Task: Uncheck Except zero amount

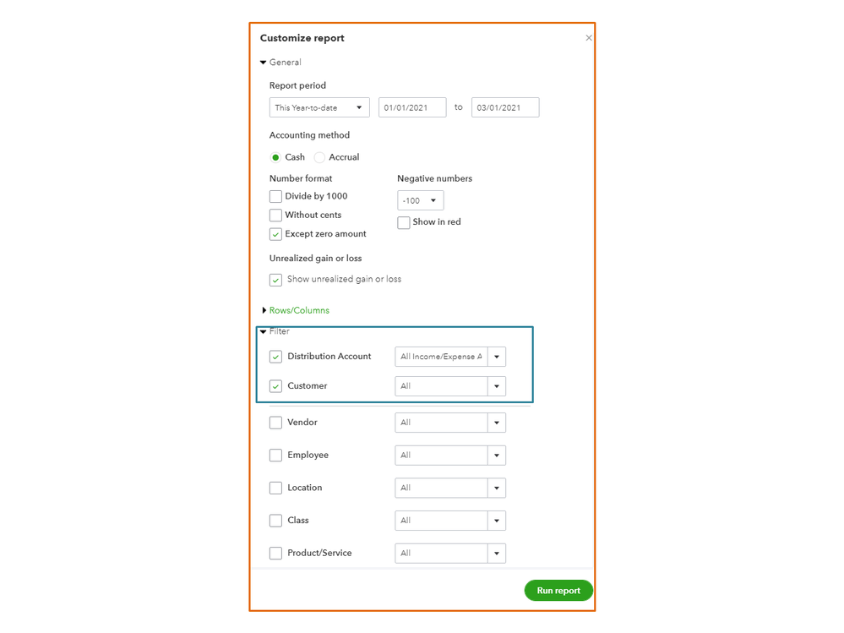Action: [x=275, y=234]
